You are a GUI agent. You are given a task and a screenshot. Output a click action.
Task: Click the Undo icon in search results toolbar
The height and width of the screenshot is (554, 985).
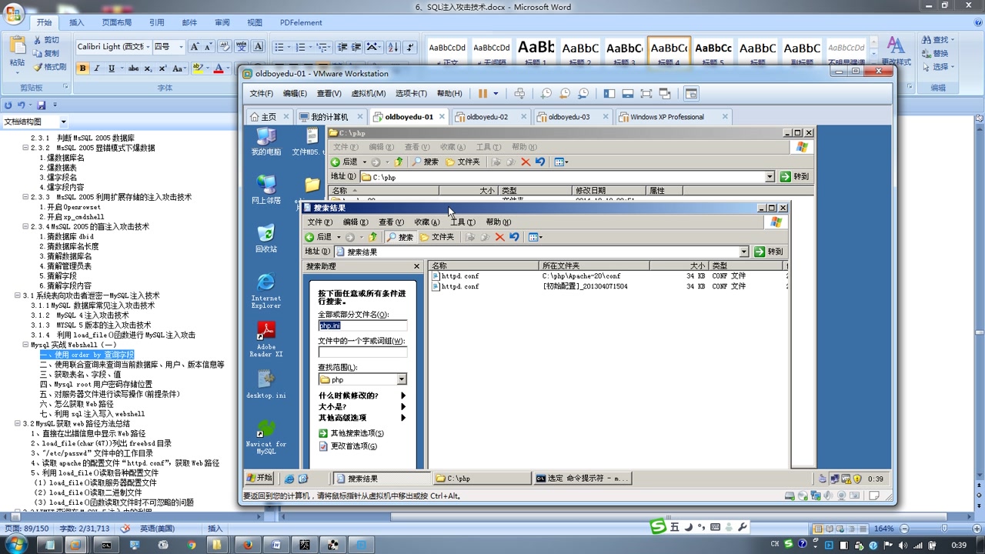[x=514, y=237]
